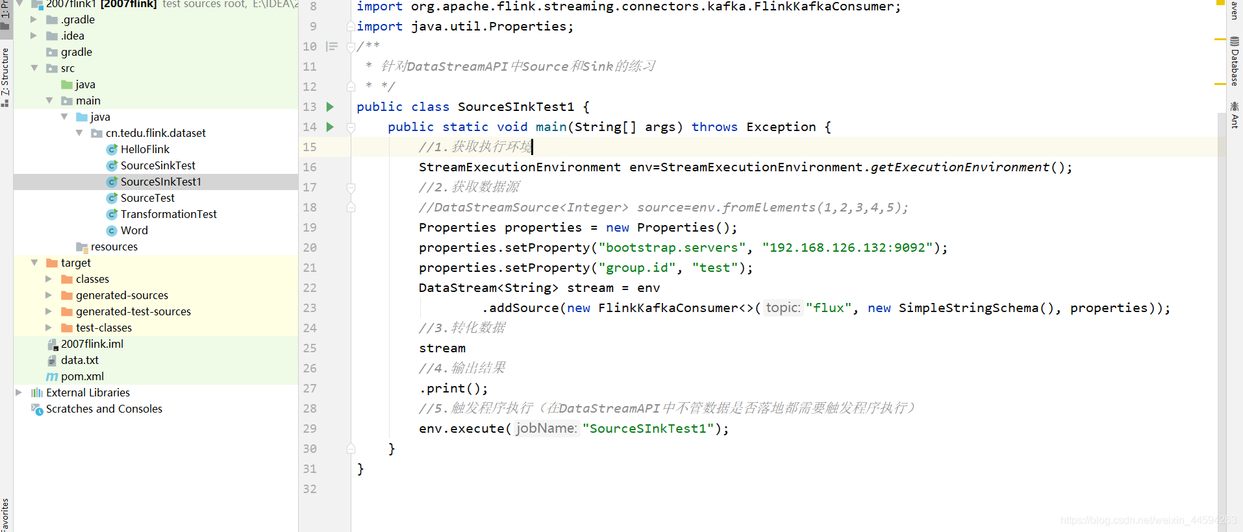Fold the main method at line 14
Viewport: 1243px width, 532px height.
click(351, 127)
